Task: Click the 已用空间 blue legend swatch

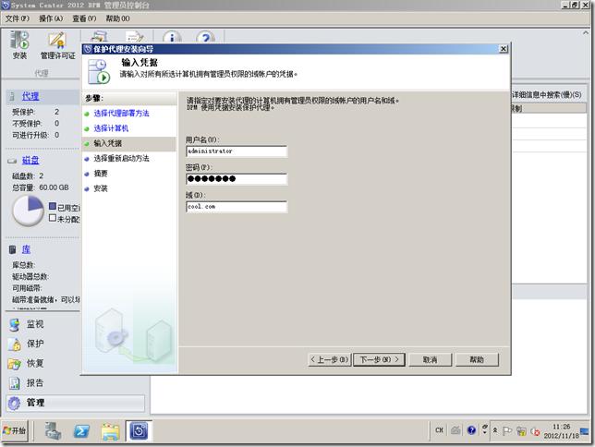Action: coord(53,206)
